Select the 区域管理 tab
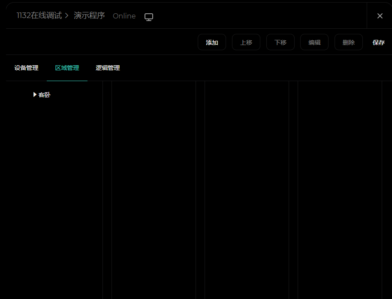Screen dimensions: 392x299 [x=67, y=68]
